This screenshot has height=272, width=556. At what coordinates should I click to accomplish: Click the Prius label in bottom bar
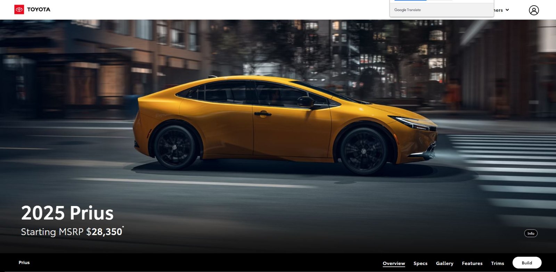click(24, 262)
